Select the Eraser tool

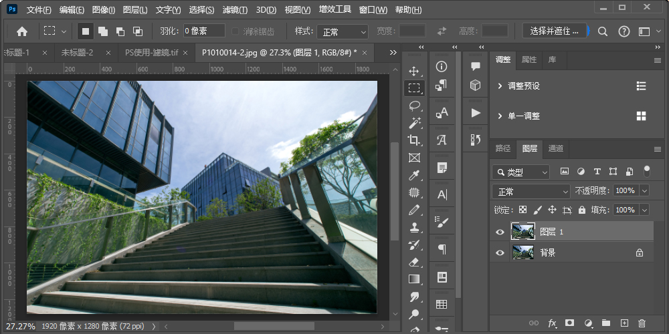coord(414,262)
